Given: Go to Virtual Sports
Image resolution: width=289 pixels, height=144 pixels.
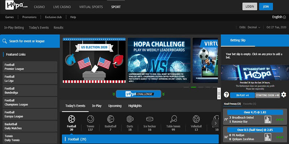Looking at the screenshot, I should (x=91, y=7).
